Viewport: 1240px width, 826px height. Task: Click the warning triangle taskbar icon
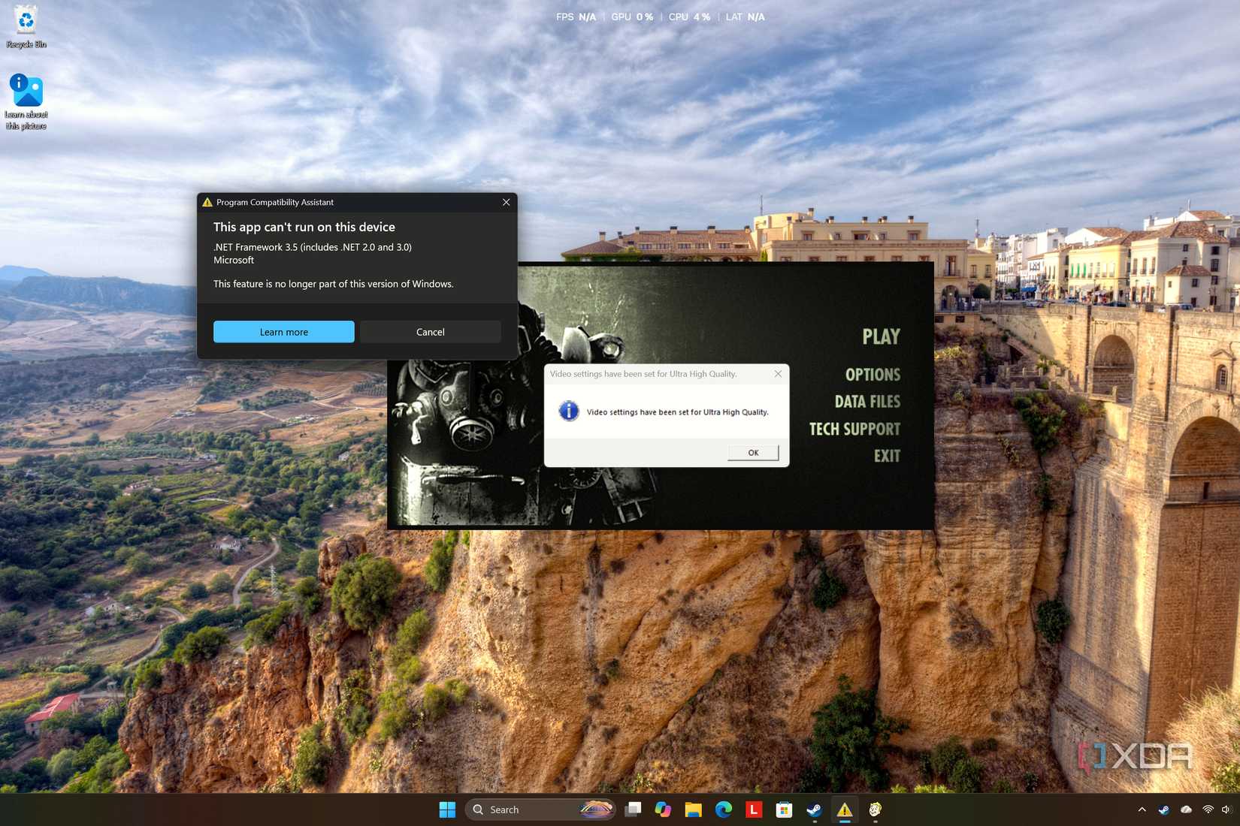tap(845, 809)
